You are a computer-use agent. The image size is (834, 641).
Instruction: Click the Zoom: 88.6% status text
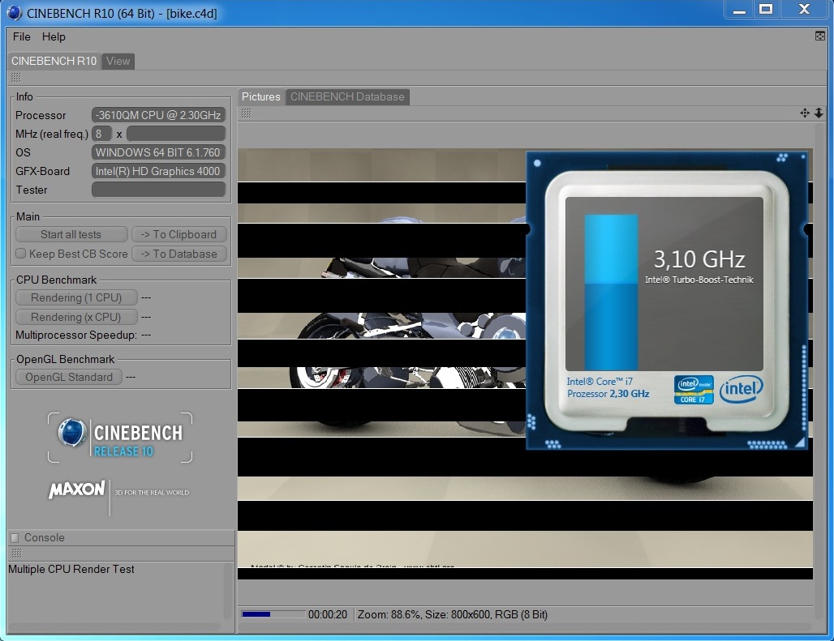tap(389, 614)
